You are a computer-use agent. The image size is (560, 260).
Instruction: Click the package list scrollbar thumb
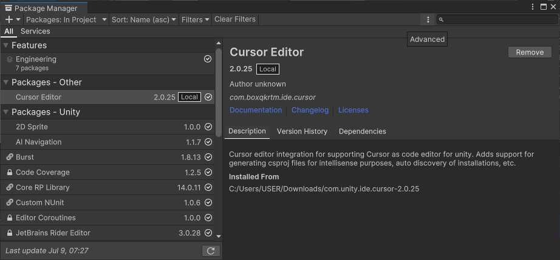click(219, 93)
